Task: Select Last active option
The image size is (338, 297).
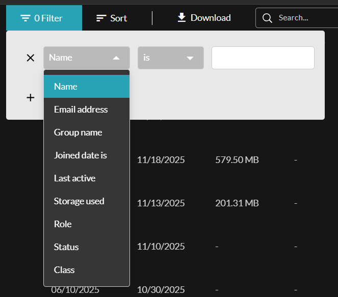Action: (x=87, y=178)
